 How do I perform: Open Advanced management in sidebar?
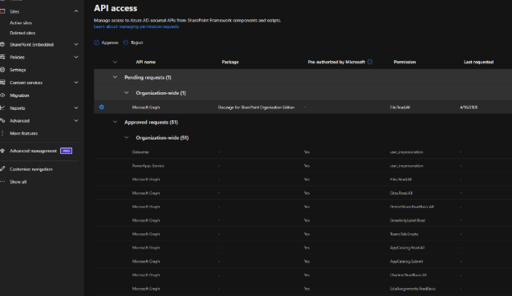[33, 151]
